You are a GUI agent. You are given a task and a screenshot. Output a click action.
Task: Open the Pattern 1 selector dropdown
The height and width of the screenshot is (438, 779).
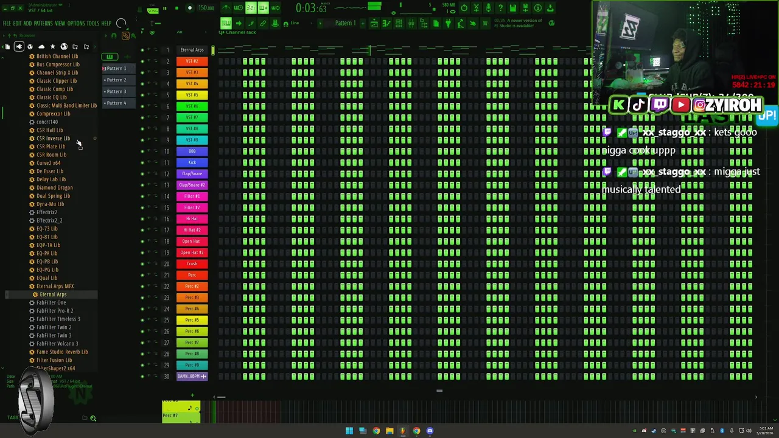[x=346, y=23]
